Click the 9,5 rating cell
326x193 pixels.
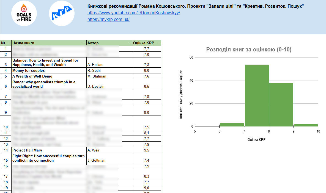[146, 150]
